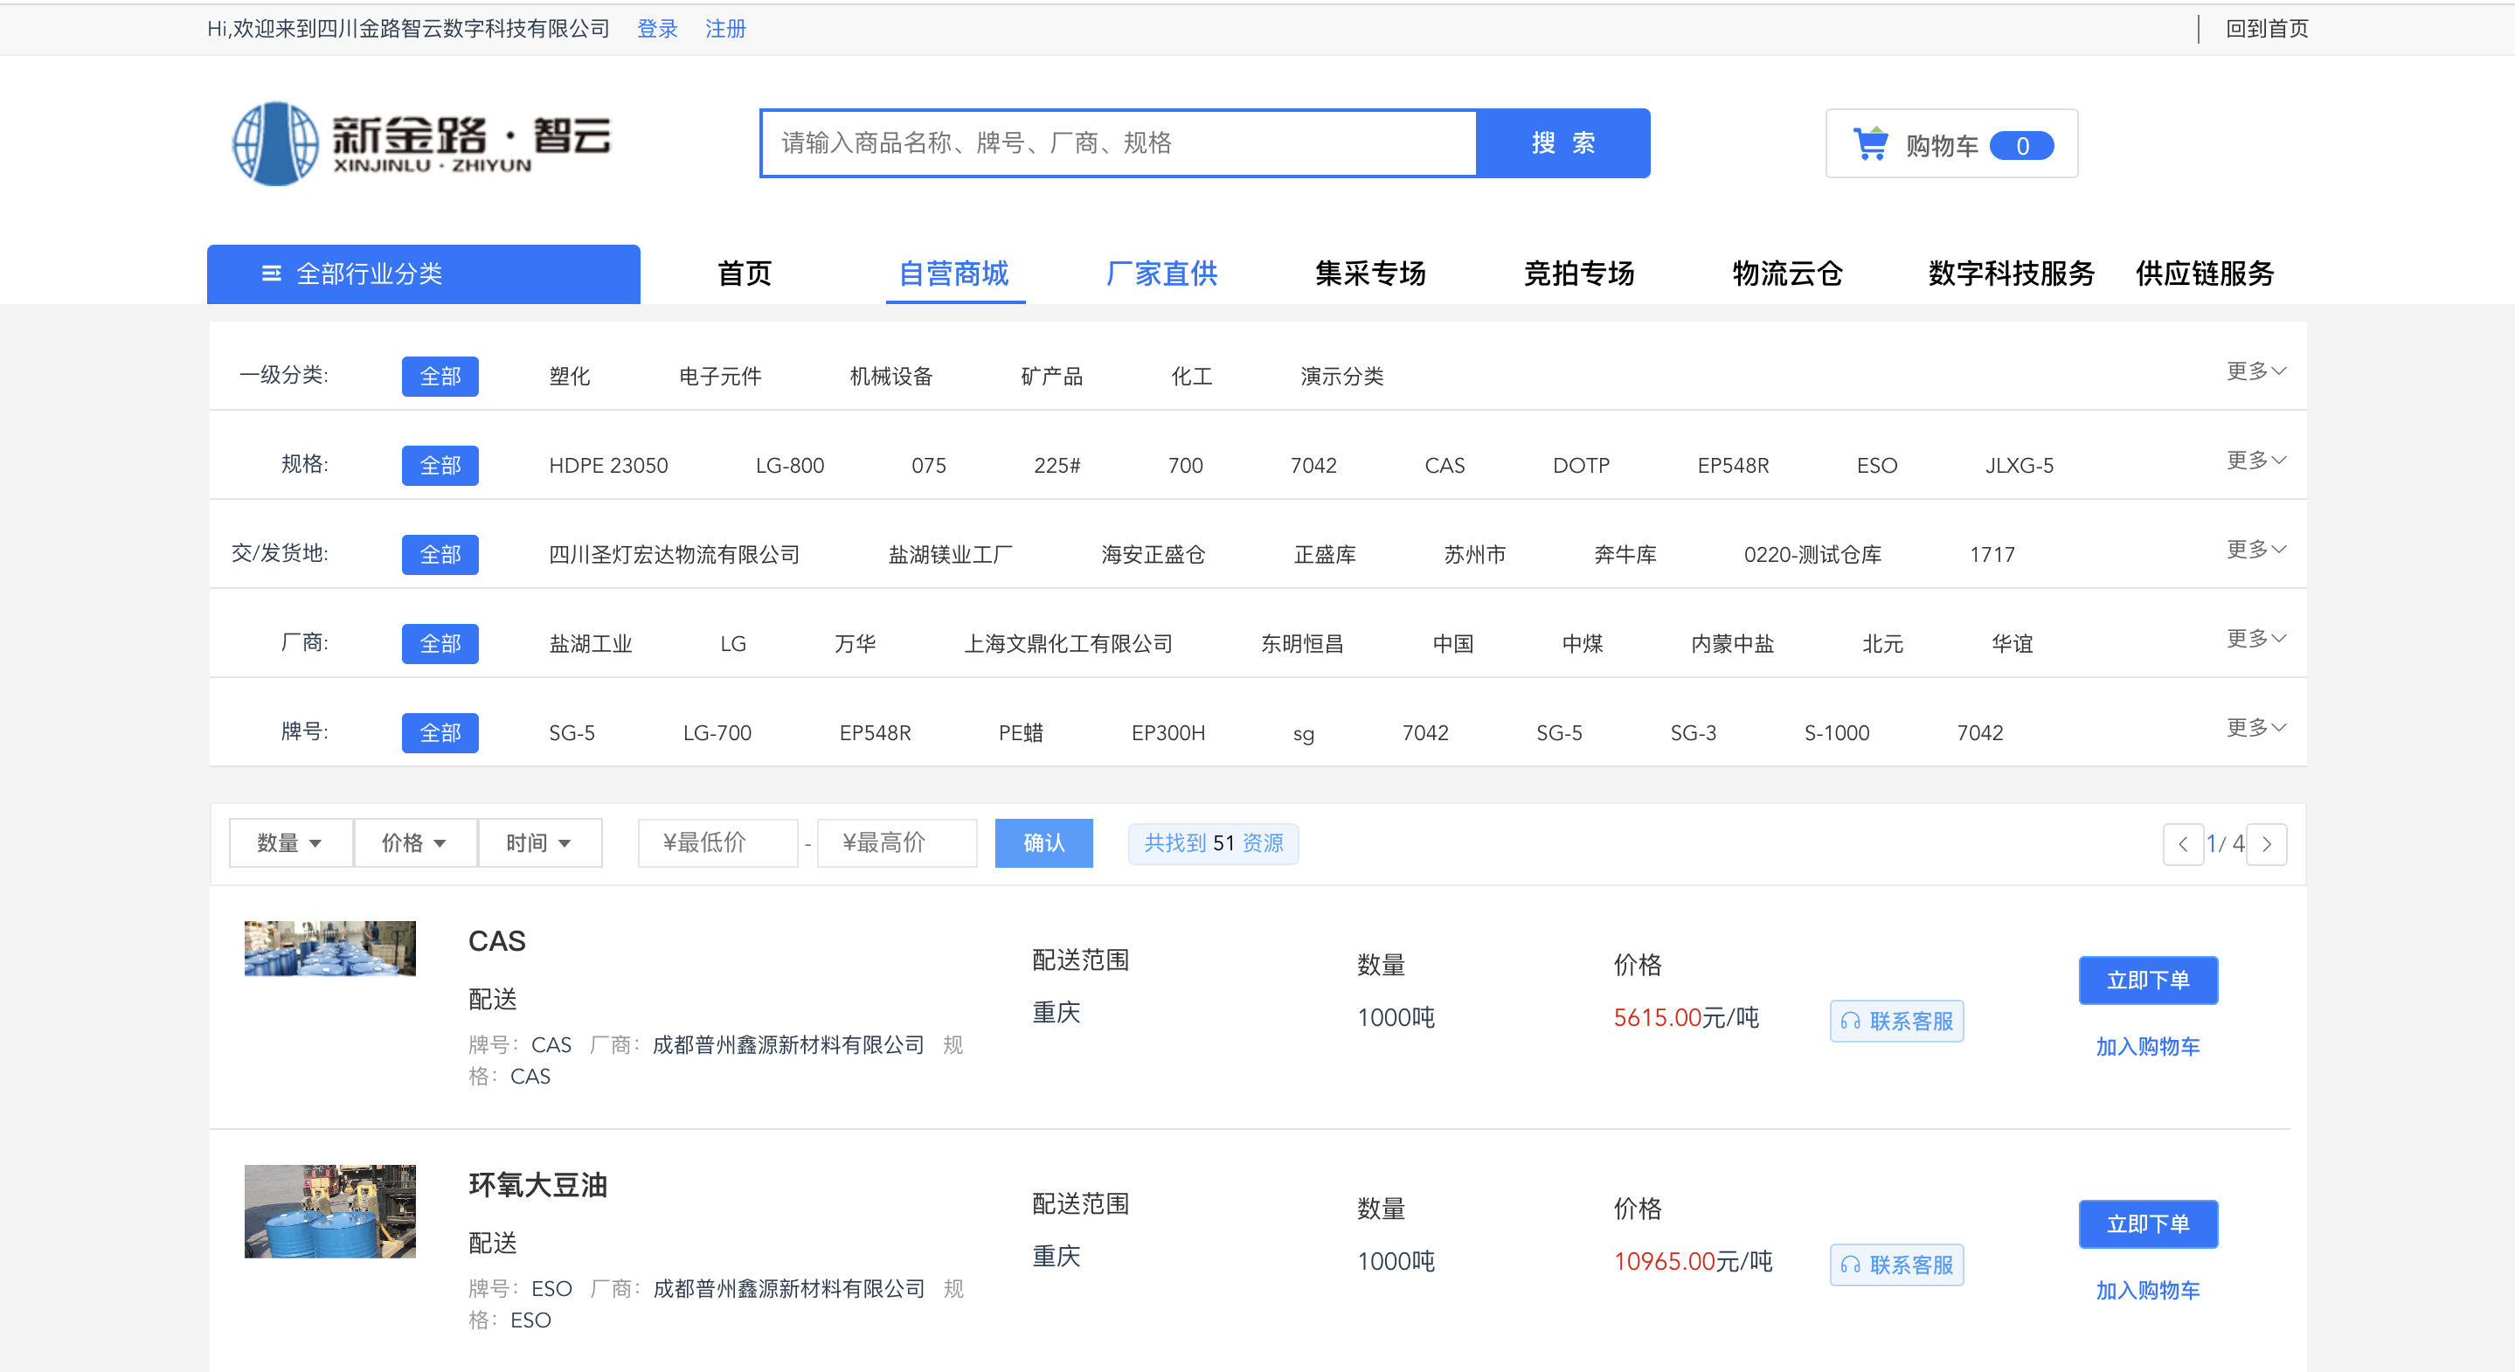Click 回到首页 link

point(2267,28)
